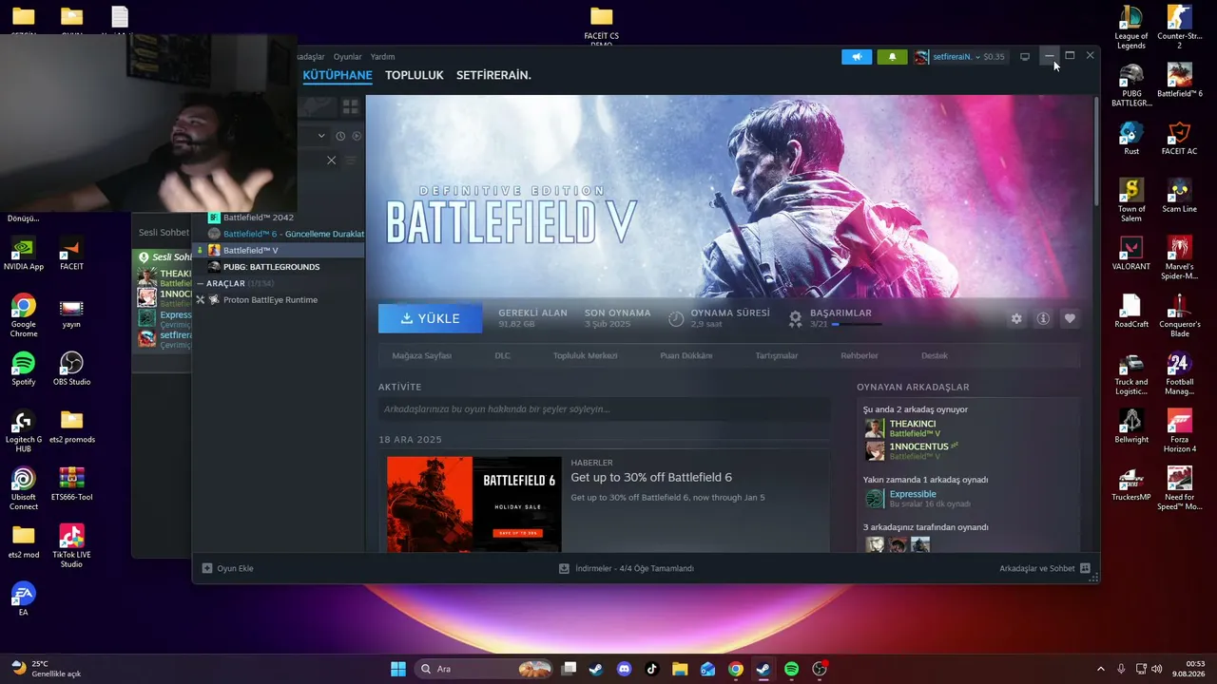Open friends chat icon in Steam footer
This screenshot has width=1217, height=684.
point(1085,568)
